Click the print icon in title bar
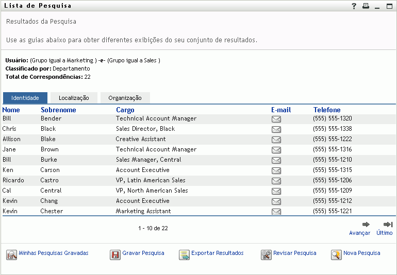This screenshot has height=275, width=397. click(366, 6)
